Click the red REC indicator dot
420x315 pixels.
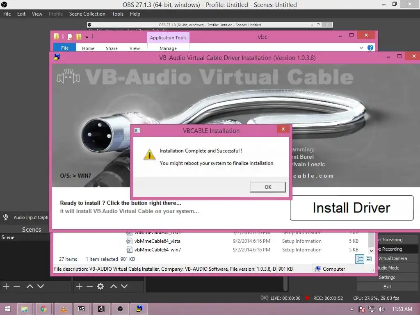click(x=308, y=298)
